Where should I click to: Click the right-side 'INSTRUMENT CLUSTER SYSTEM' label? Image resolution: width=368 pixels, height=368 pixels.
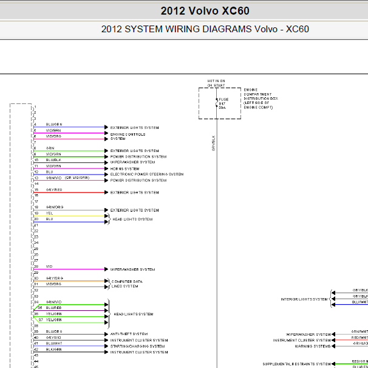(x=302, y=340)
